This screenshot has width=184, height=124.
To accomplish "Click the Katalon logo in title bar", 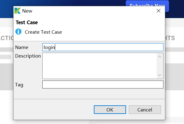I will 17,11.
